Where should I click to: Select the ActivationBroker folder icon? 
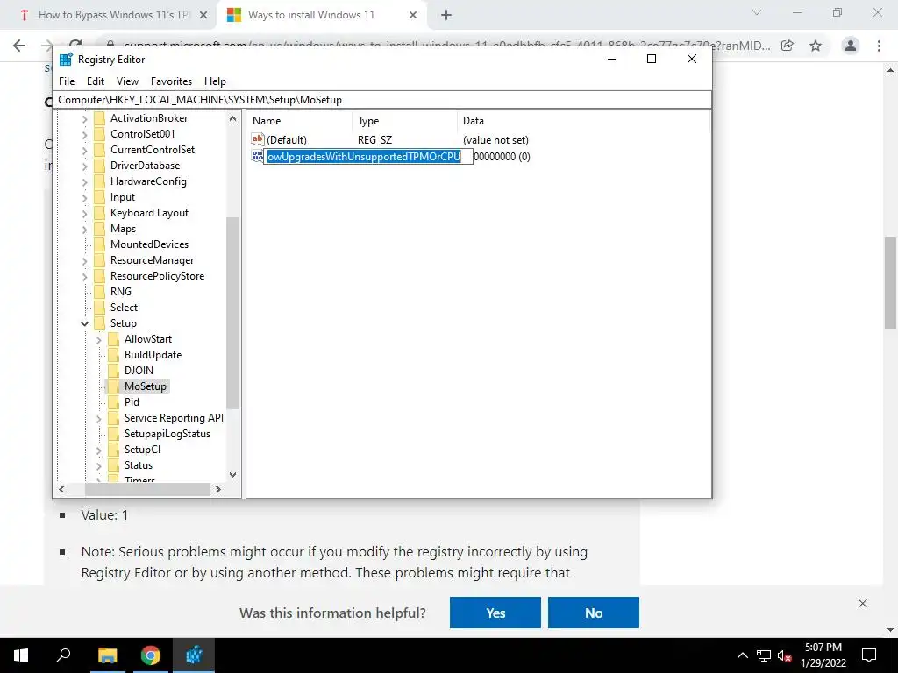[100, 118]
